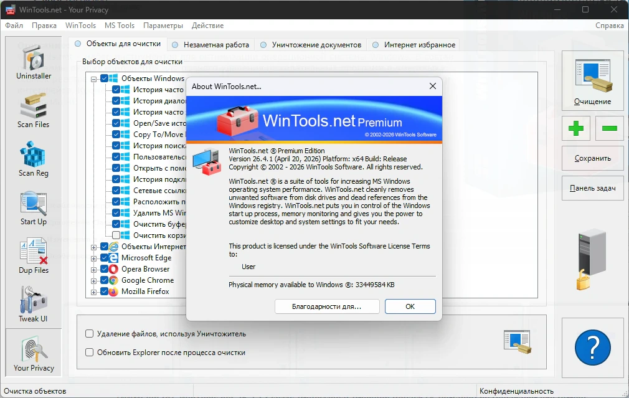
Task: Click the computer icon in About dialog
Action: tap(207, 161)
